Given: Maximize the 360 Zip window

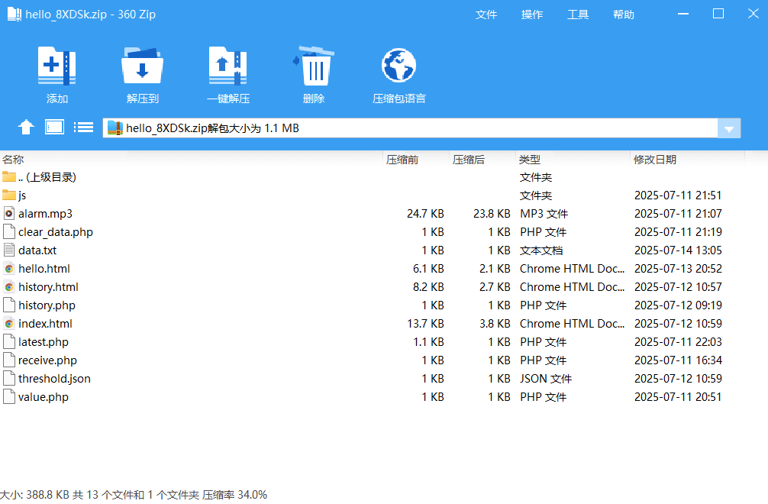Looking at the screenshot, I should click(718, 14).
